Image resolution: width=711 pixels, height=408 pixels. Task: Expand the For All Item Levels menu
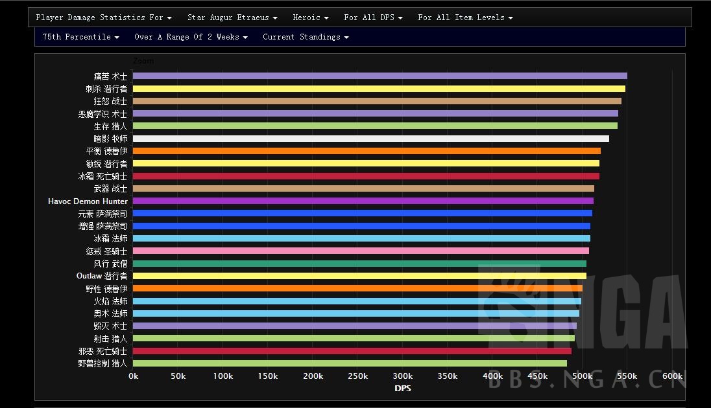pos(465,17)
